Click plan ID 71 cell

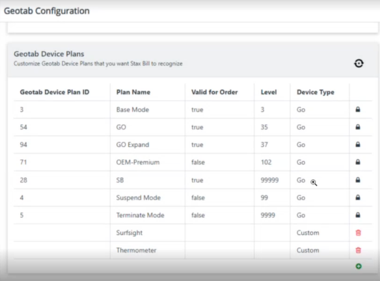coord(23,162)
